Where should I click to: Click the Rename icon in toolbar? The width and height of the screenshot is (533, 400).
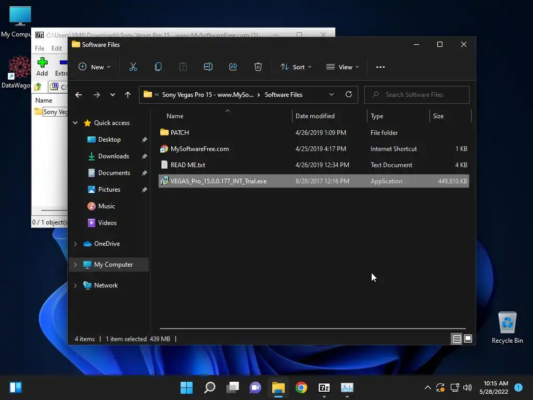click(x=208, y=67)
